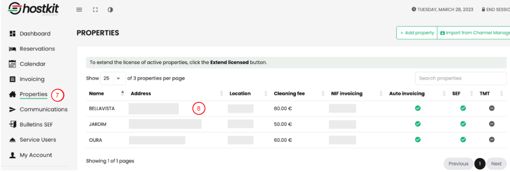Click the Calendar sidebar icon
This screenshot has height=172, width=510.
[12, 64]
